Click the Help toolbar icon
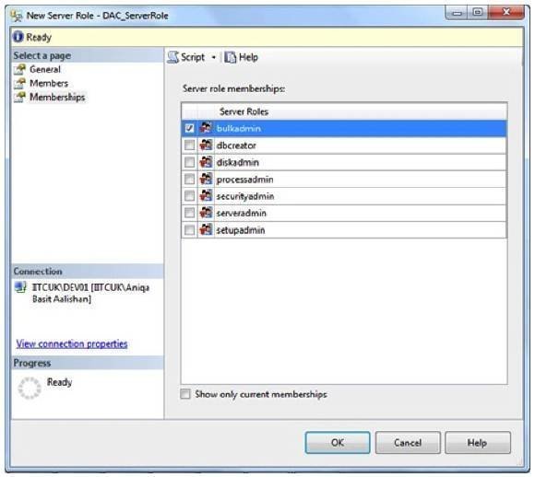The image size is (535, 477). point(230,57)
